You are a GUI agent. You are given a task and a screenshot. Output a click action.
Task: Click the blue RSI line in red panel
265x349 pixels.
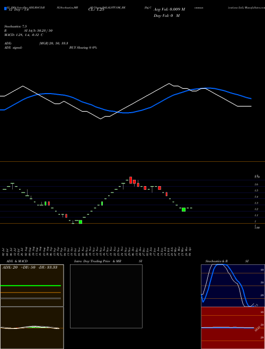pyautogui.click(x=227, y=327)
